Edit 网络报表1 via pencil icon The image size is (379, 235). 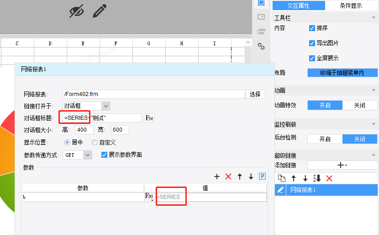[x=280, y=190]
